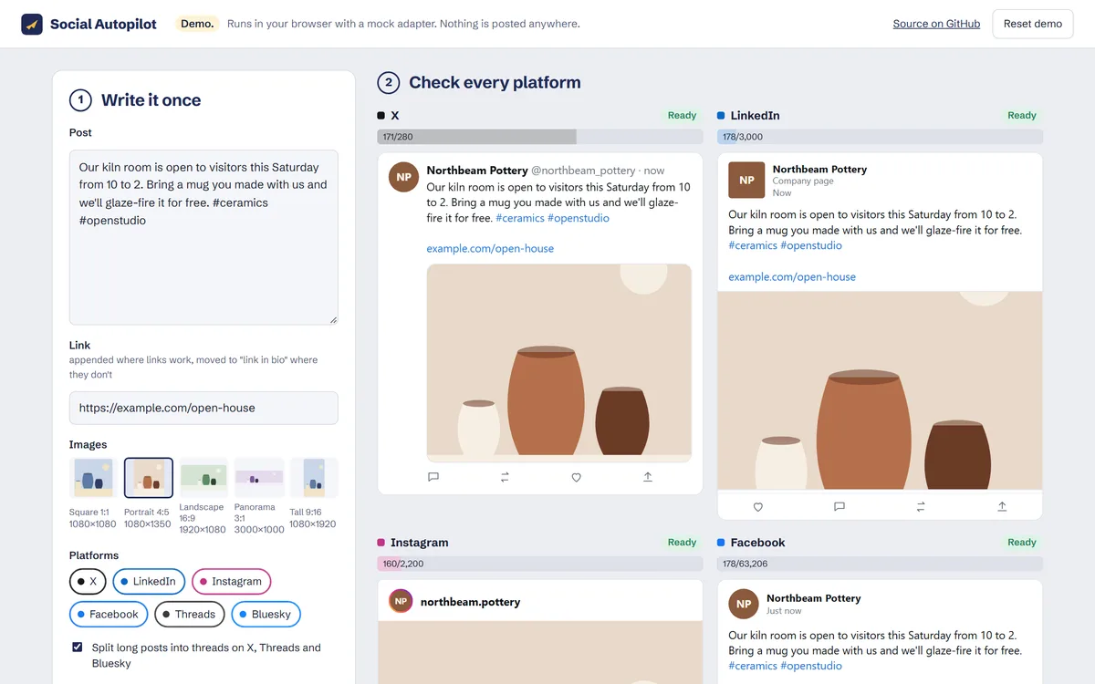Click the Reset demo button
Image resolution: width=1095 pixels, height=684 pixels.
[1033, 24]
